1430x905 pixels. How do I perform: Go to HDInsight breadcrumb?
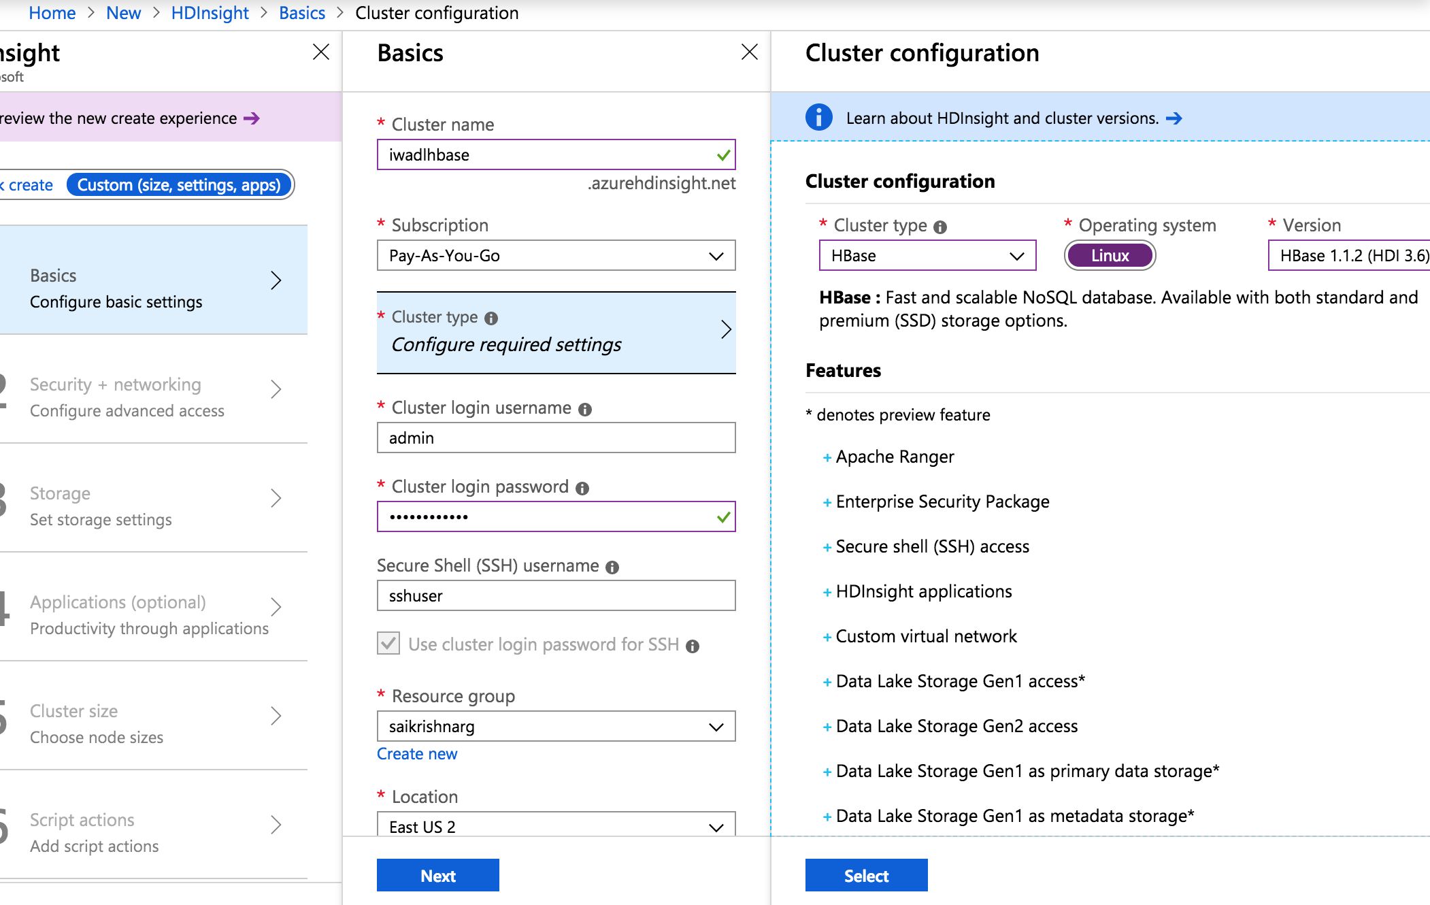[x=210, y=13]
